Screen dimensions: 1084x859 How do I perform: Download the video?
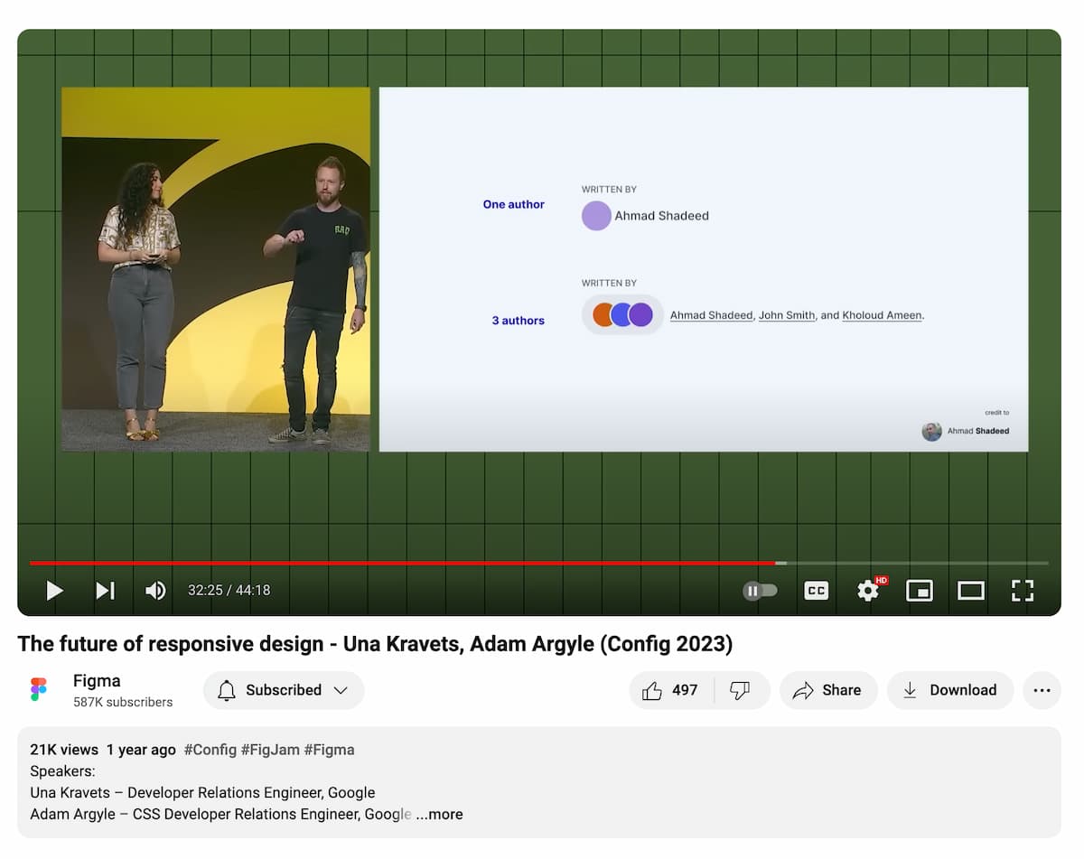click(x=949, y=690)
